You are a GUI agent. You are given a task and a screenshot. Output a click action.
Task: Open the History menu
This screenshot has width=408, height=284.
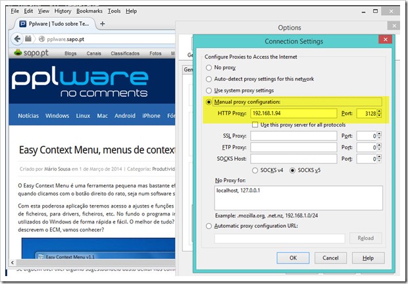(63, 11)
